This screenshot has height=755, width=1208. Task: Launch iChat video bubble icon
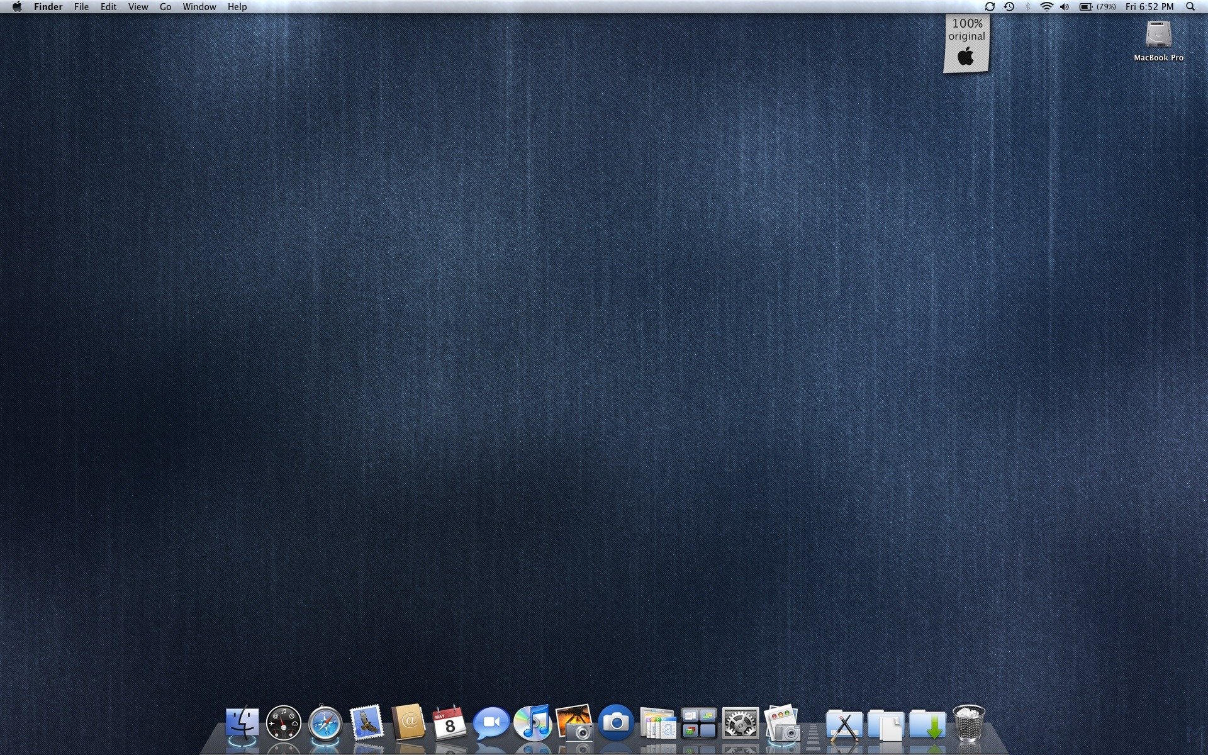tap(491, 724)
